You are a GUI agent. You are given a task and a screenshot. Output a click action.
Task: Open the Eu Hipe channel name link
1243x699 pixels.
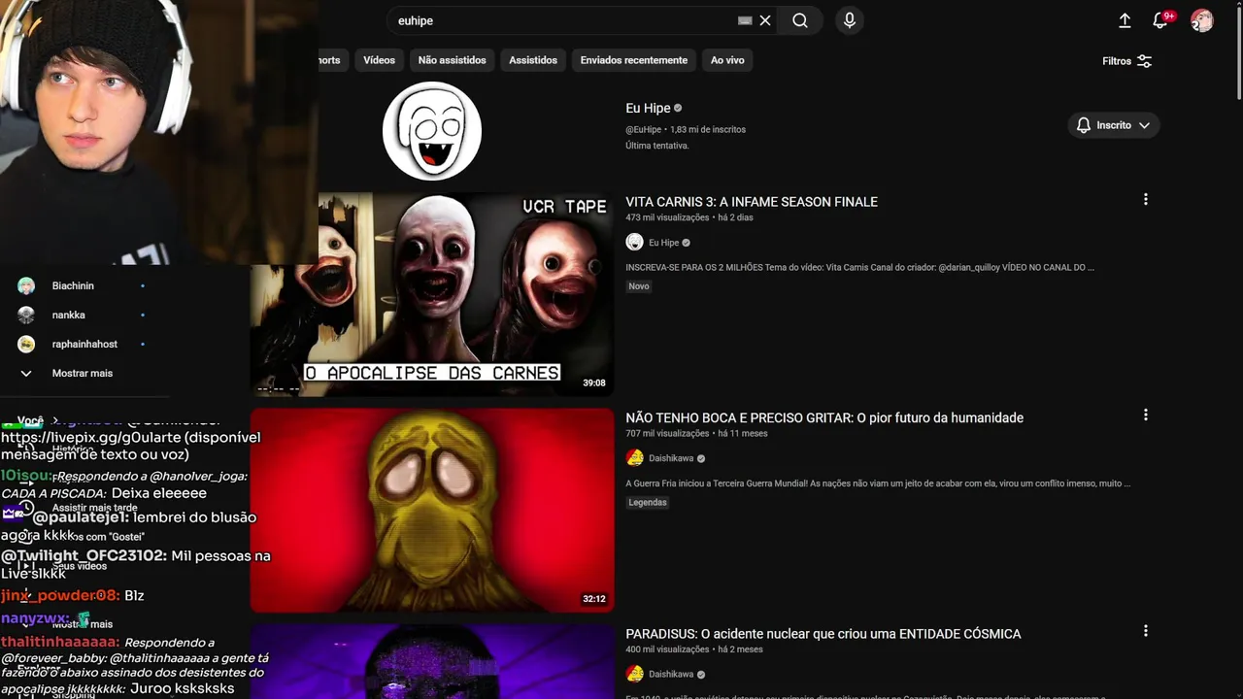pyautogui.click(x=648, y=108)
